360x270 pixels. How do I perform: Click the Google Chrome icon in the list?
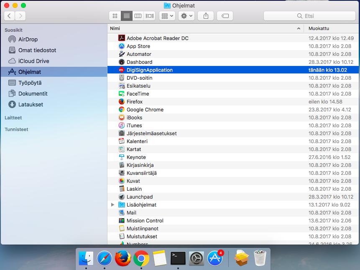(121, 110)
